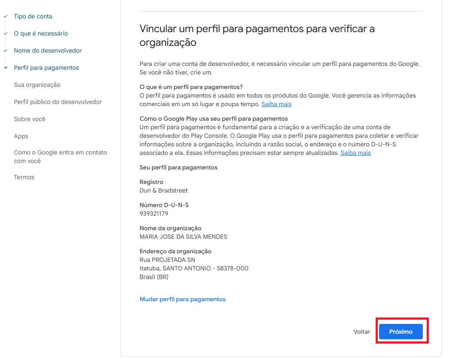Open Como o Google entra em contato step
This screenshot has width=476, height=359.
point(60,157)
